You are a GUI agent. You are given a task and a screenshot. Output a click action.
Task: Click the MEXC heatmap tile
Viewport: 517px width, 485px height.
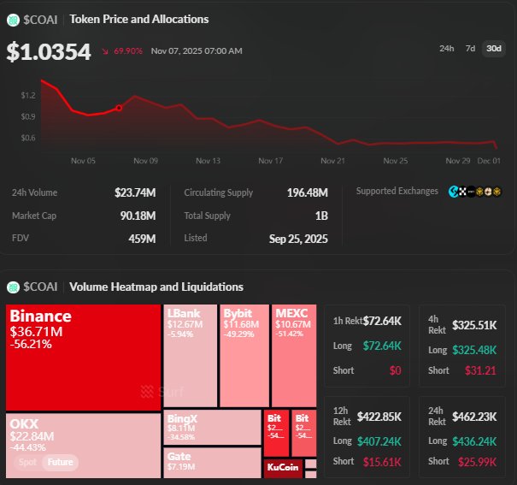coord(294,354)
